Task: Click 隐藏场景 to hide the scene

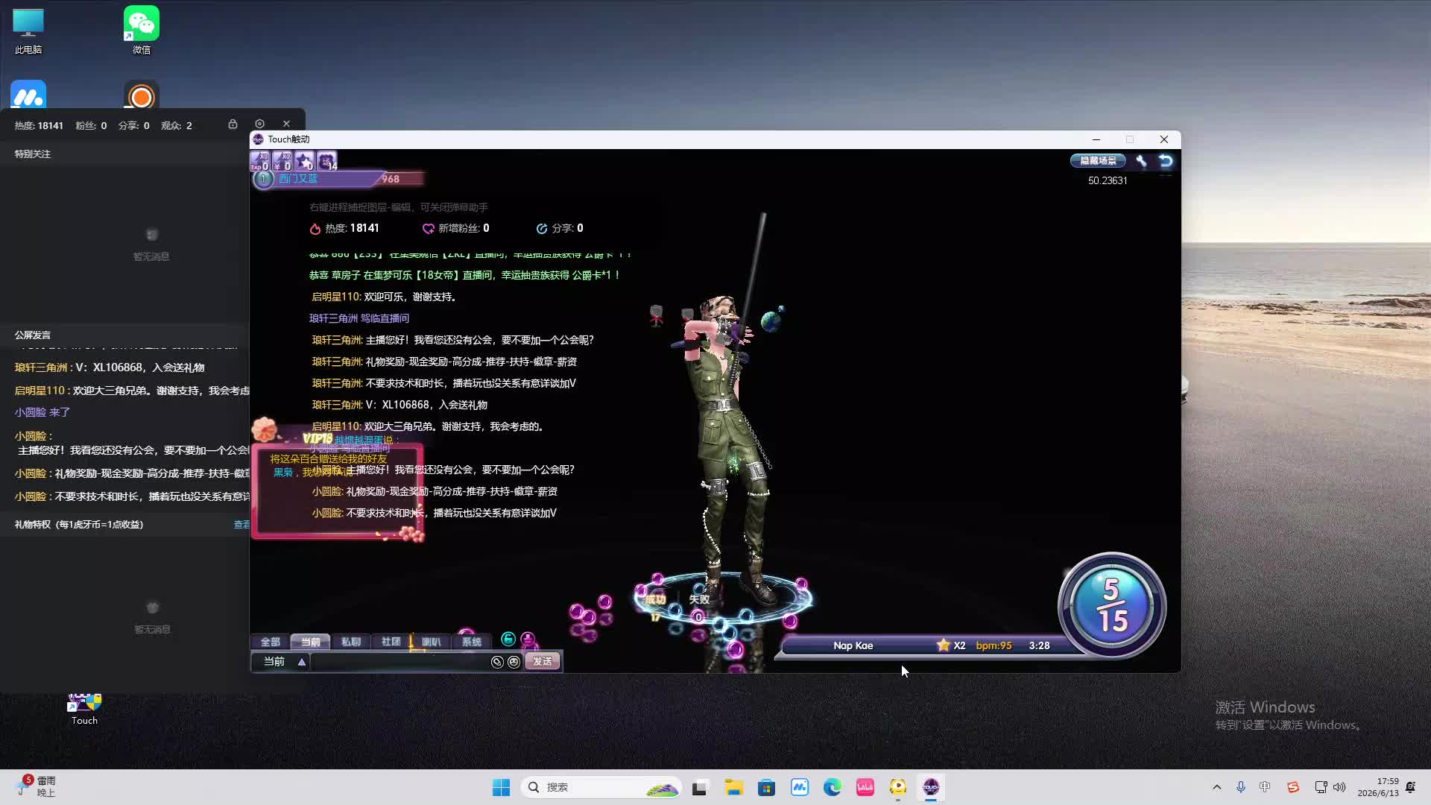Action: (1098, 161)
